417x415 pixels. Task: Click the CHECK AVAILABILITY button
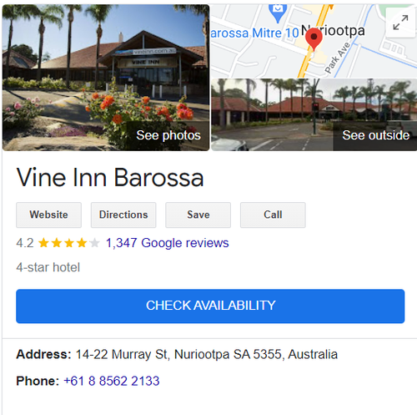[210, 306]
